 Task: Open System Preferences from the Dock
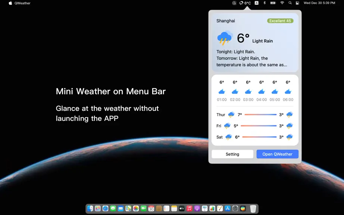pos(235,208)
